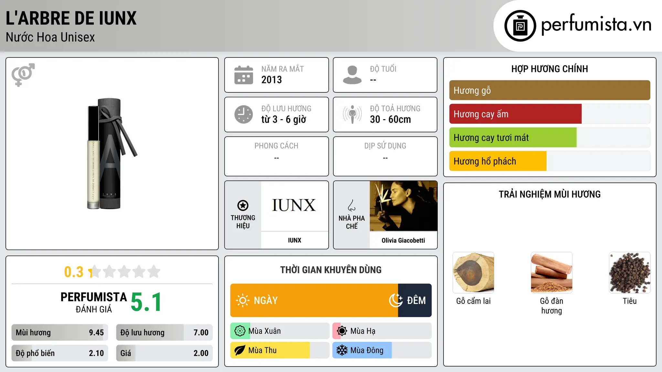This screenshot has height=372, width=662.
Task: Click the star badge icon above Thương hiệu
Action: point(243,205)
